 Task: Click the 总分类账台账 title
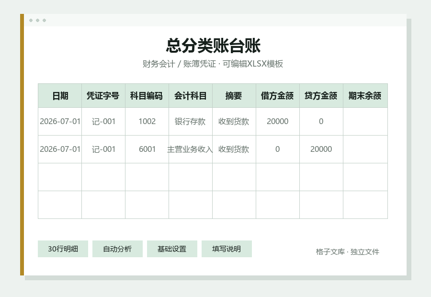[213, 46]
